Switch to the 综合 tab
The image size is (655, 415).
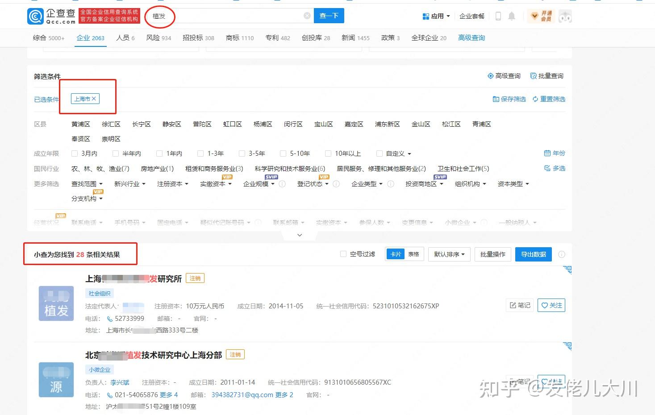49,38
